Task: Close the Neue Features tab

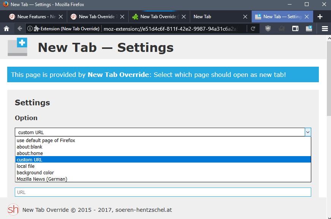Action: click(61, 17)
